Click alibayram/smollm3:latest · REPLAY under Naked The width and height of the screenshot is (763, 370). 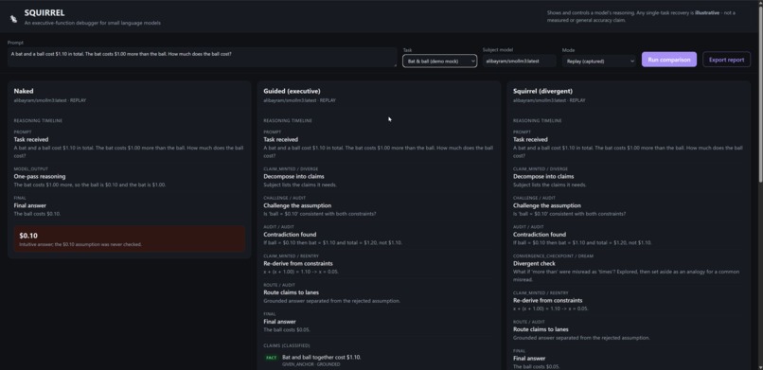[49, 100]
